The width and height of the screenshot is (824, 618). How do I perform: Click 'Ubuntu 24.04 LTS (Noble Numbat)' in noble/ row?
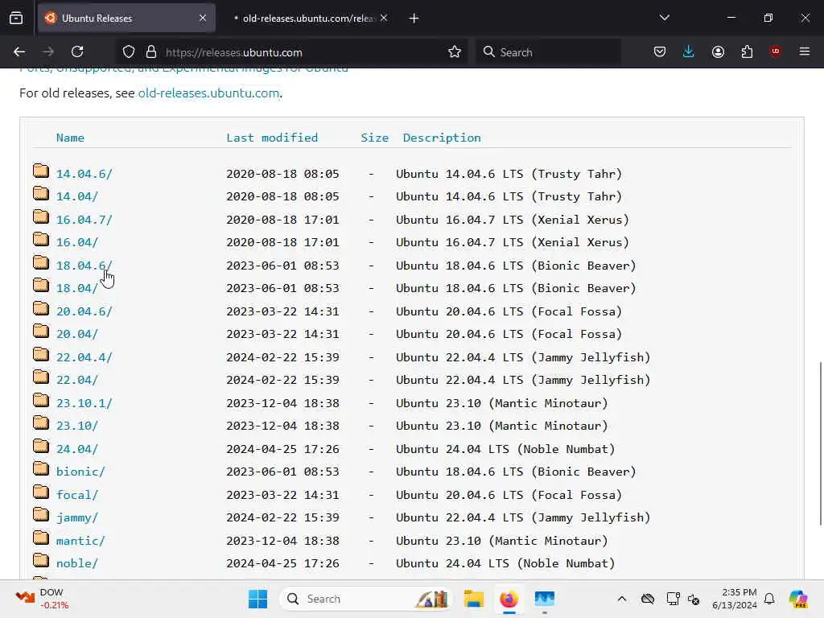[505, 563]
